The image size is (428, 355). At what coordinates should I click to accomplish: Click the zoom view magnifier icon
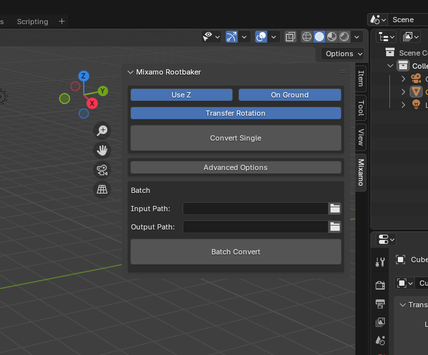pyautogui.click(x=102, y=130)
